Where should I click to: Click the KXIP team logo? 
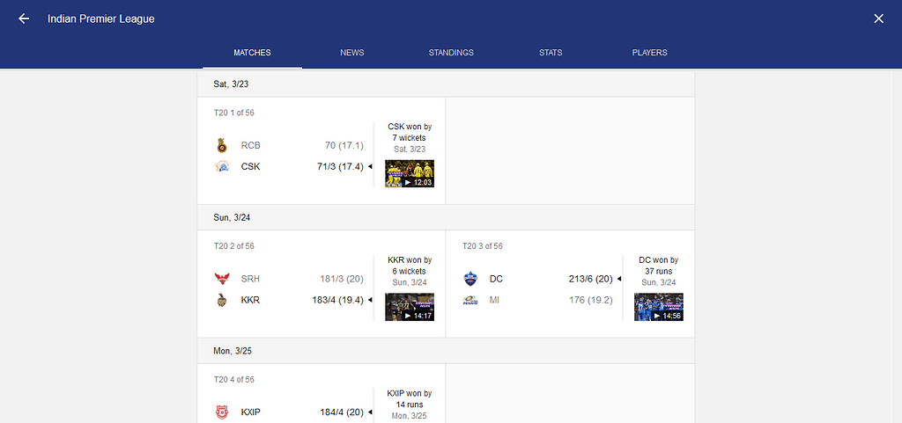(221, 412)
